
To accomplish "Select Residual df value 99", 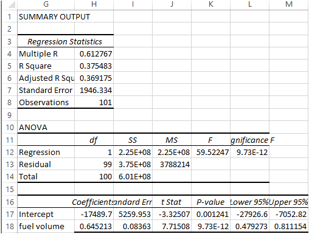I will coord(94,164).
